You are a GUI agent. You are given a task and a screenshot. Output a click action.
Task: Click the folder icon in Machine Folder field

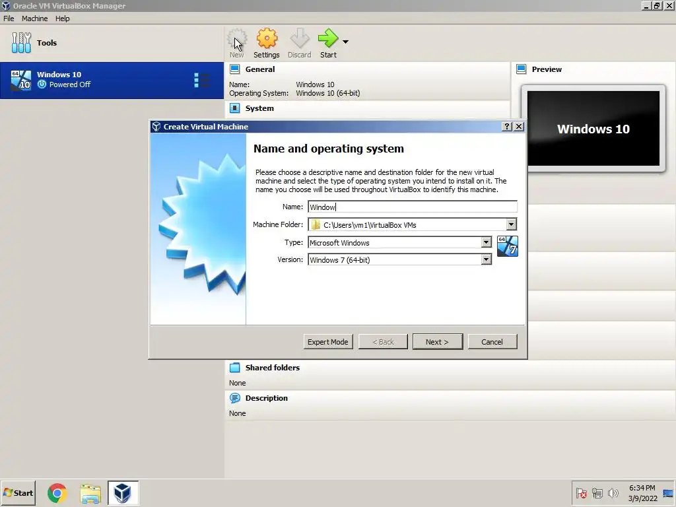click(316, 224)
